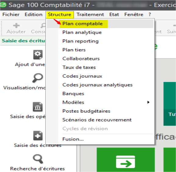Image resolution: width=176 pixels, height=172 pixels.
Task: Click the Saisie des écritures plus-document icon
Action: tap(38, 136)
